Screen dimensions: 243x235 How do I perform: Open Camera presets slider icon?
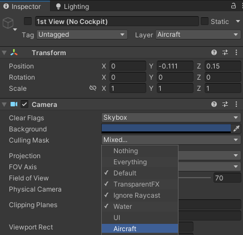225,104
